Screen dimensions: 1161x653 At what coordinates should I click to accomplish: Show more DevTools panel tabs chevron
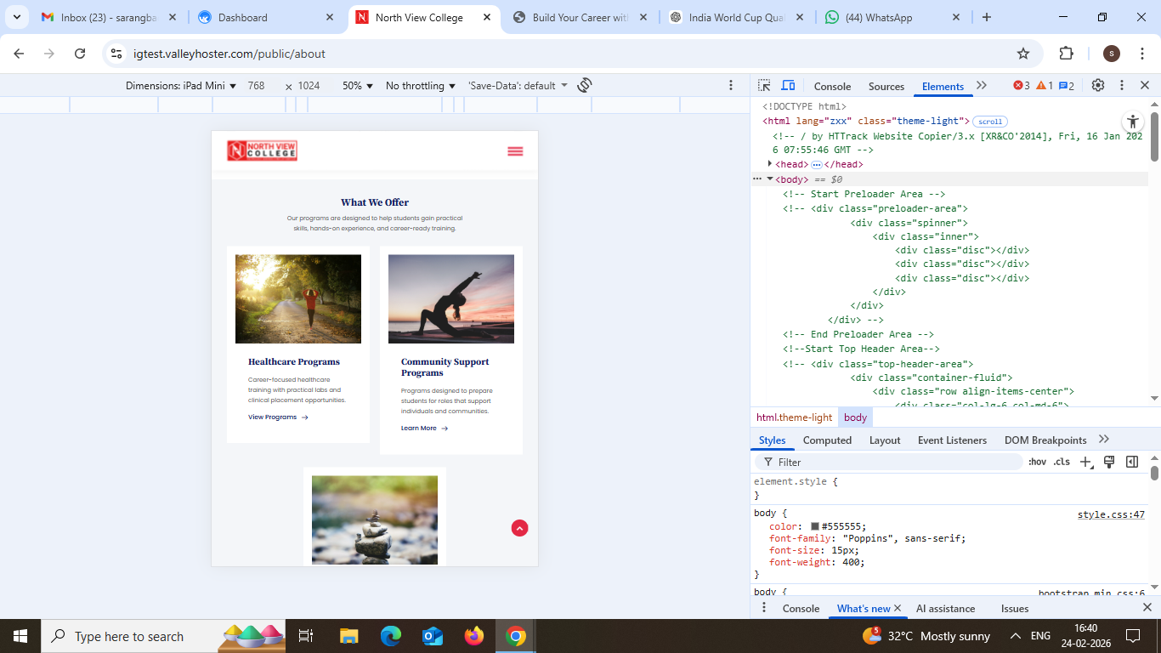point(982,86)
